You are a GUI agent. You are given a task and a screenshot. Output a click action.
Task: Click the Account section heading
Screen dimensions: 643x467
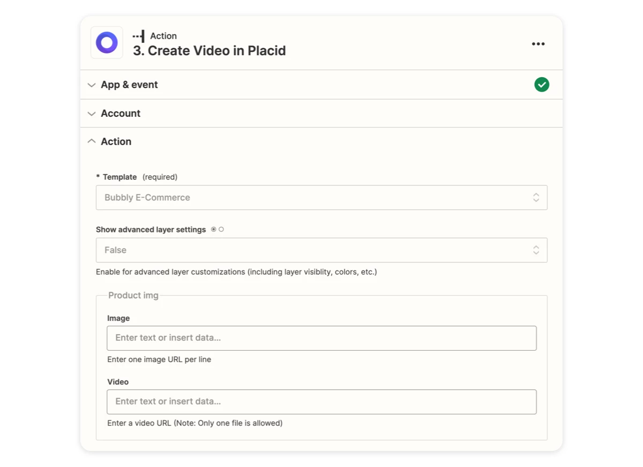coord(121,114)
